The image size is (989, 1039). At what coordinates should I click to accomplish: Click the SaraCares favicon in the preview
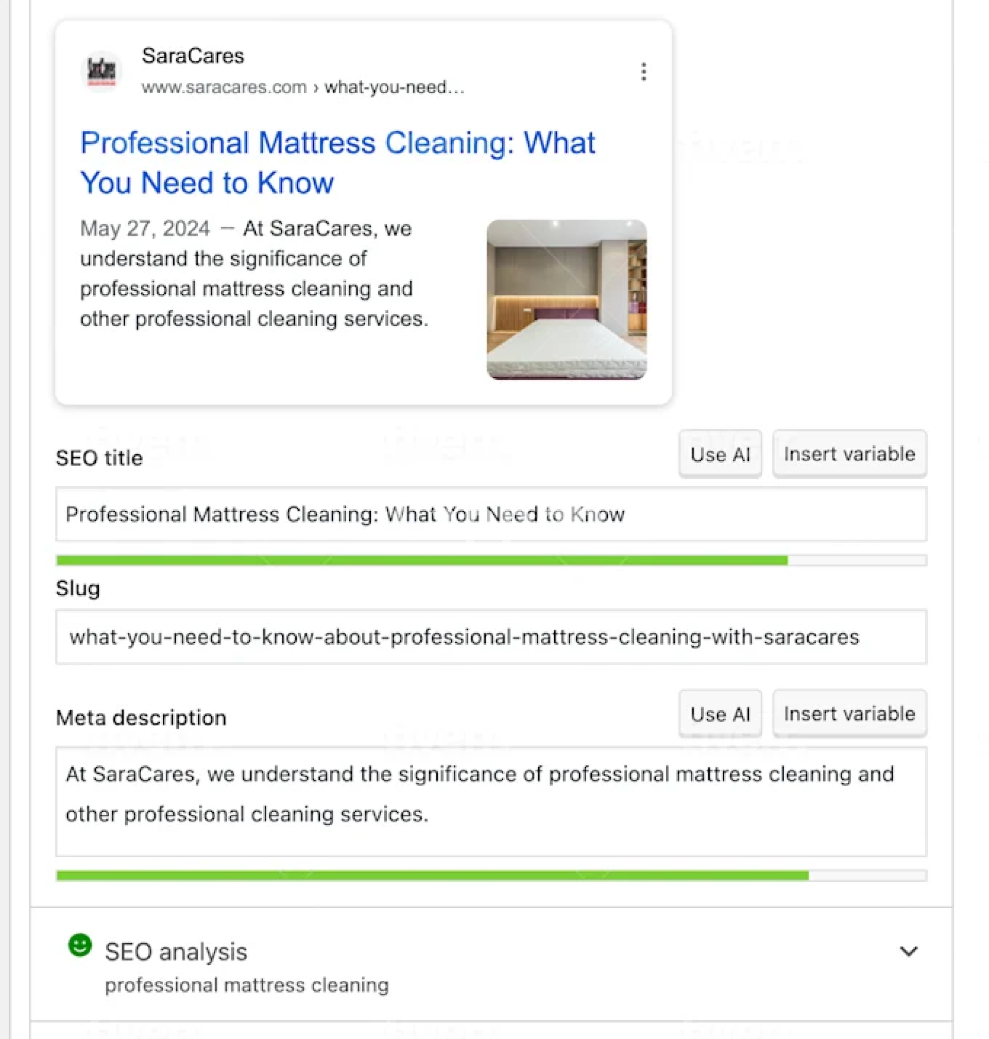tap(101, 71)
